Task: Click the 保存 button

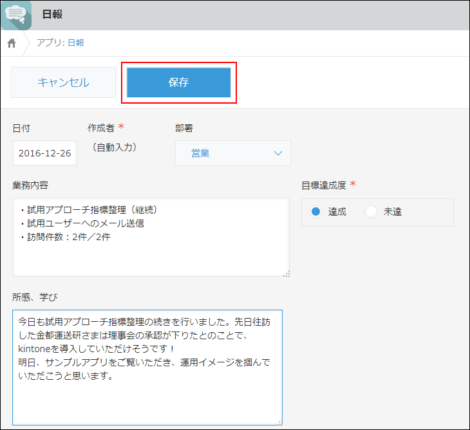Action: click(x=178, y=82)
